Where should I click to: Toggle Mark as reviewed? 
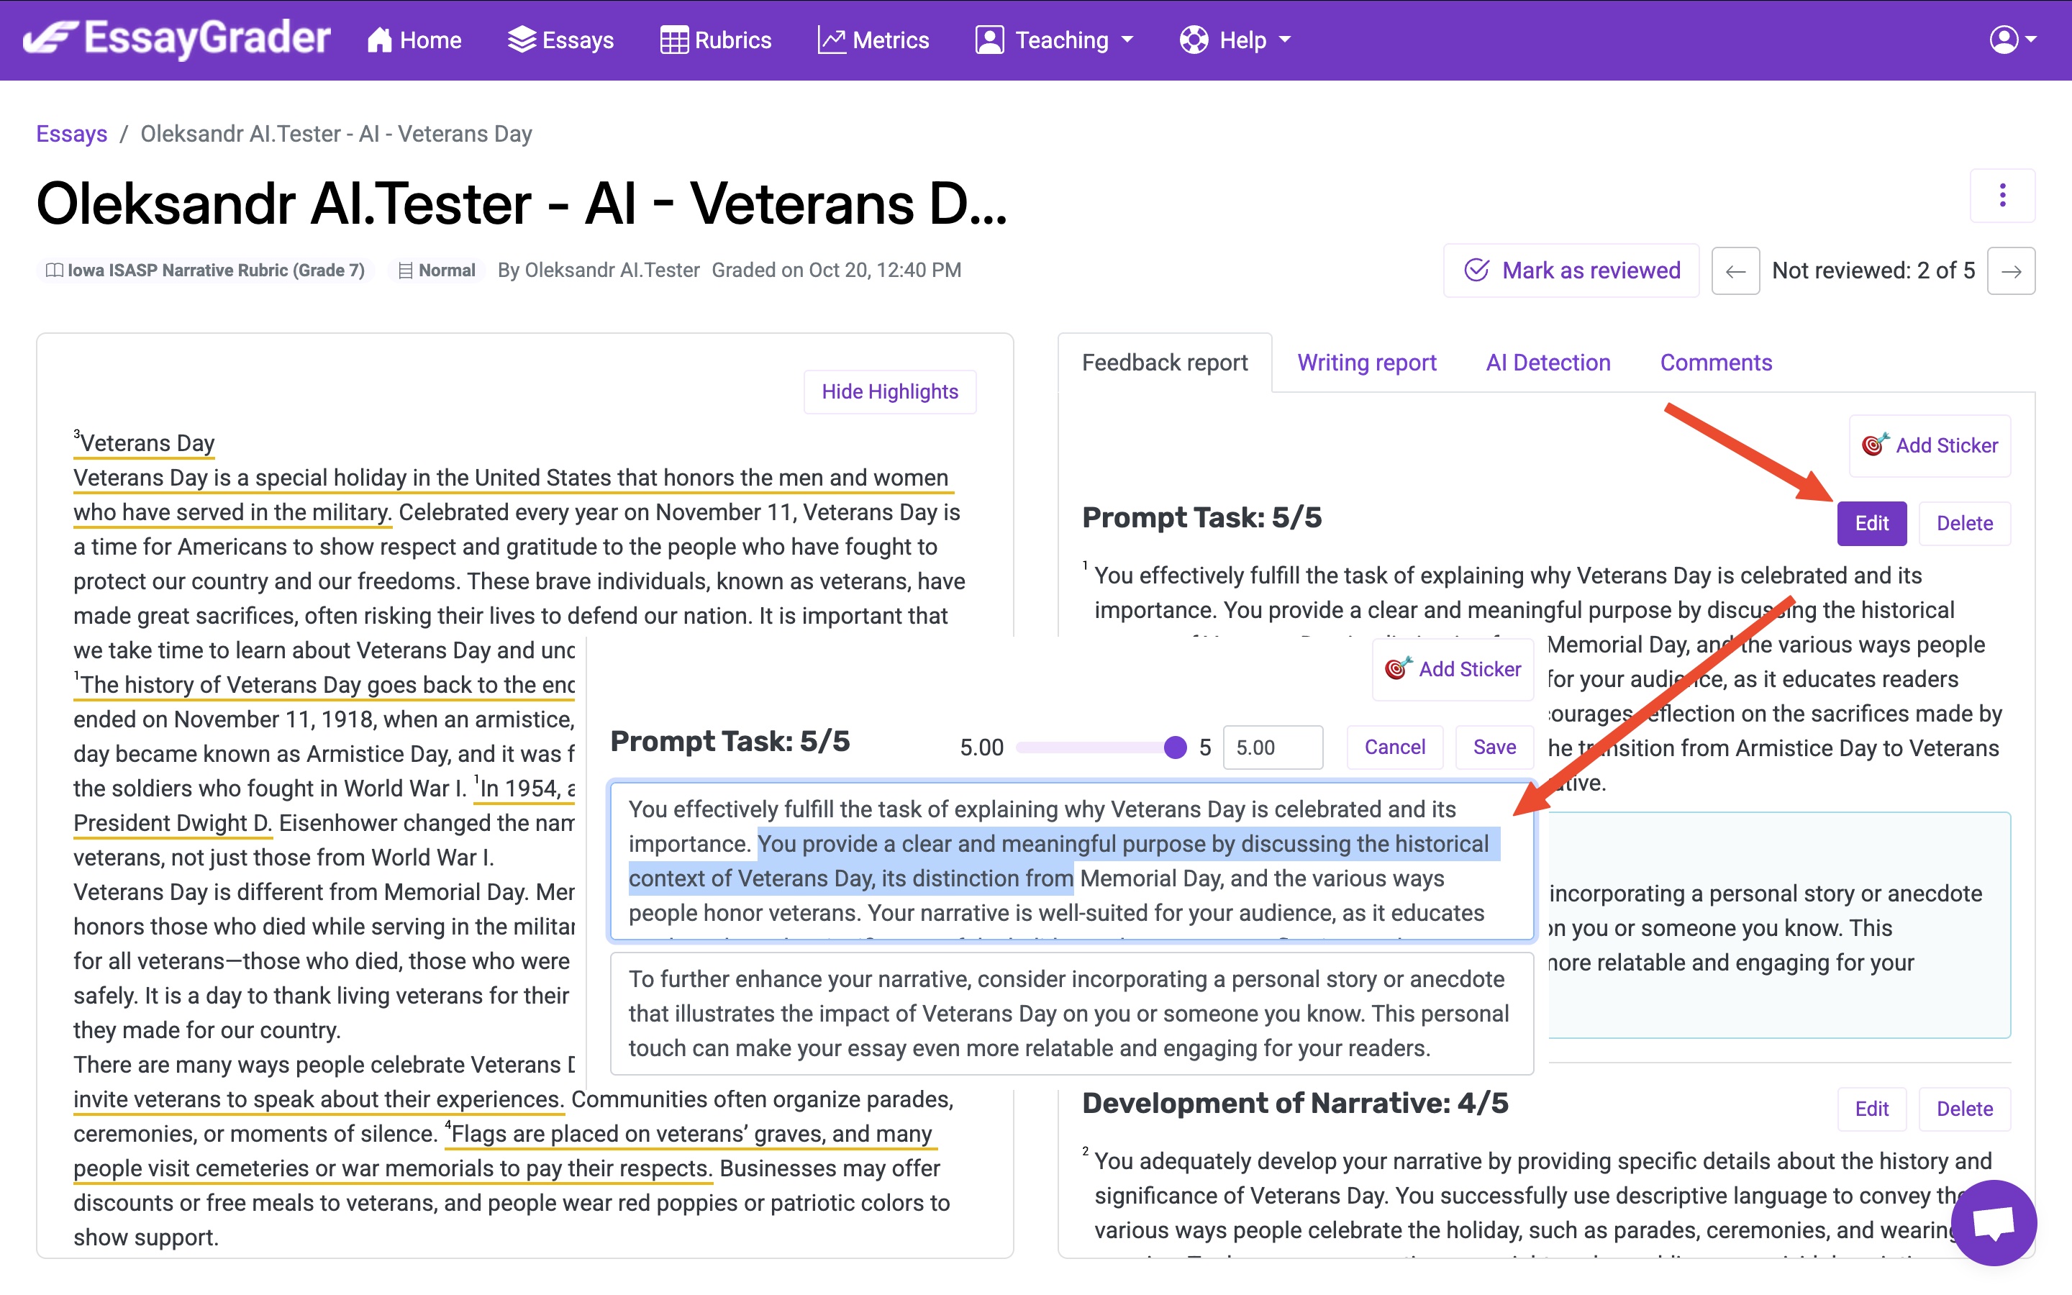point(1571,271)
